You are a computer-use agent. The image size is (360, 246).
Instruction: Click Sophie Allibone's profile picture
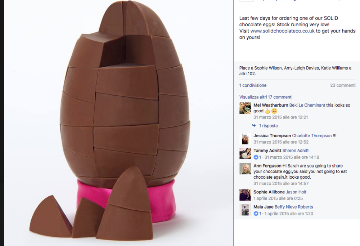point(245,194)
